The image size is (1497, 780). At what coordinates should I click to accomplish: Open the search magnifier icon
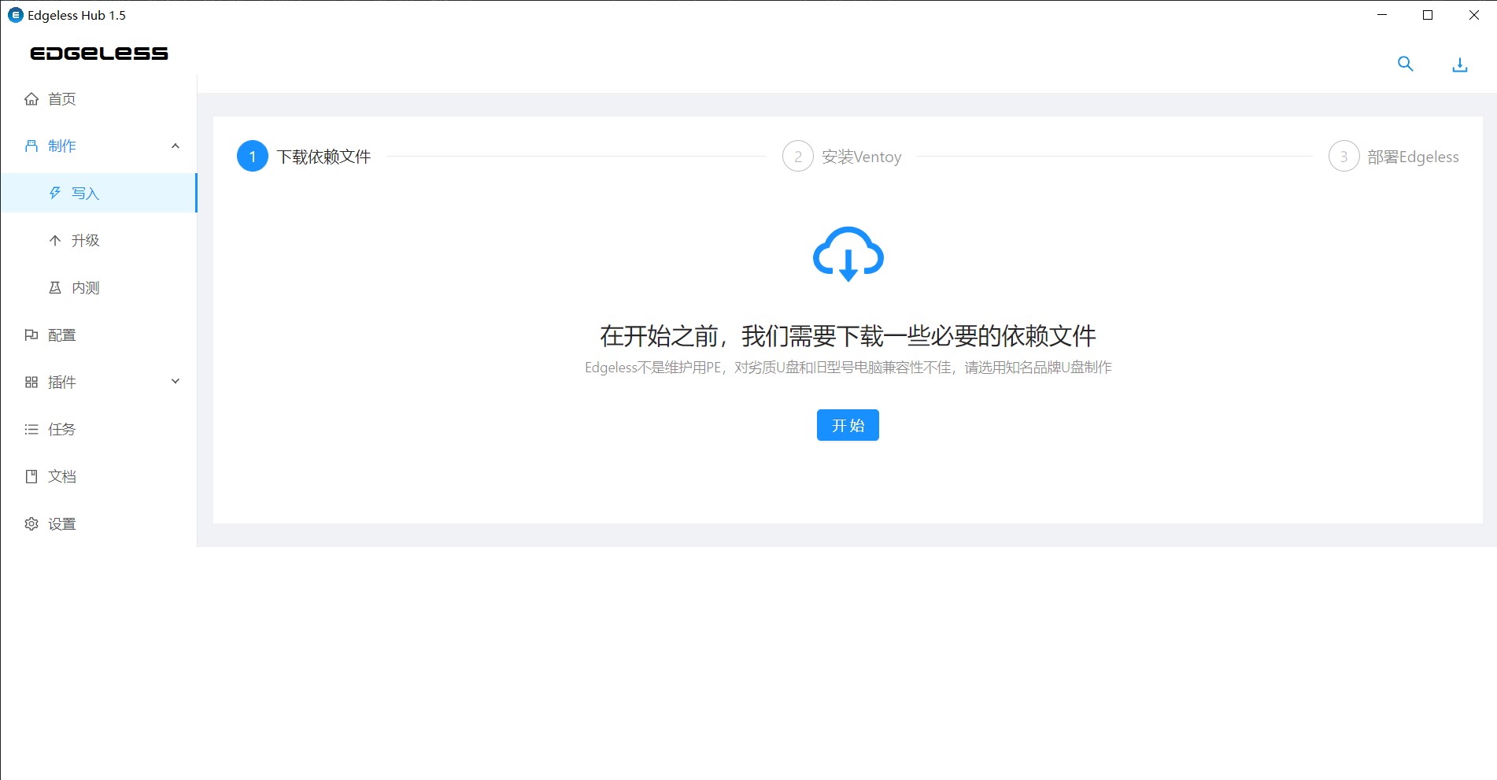point(1405,65)
